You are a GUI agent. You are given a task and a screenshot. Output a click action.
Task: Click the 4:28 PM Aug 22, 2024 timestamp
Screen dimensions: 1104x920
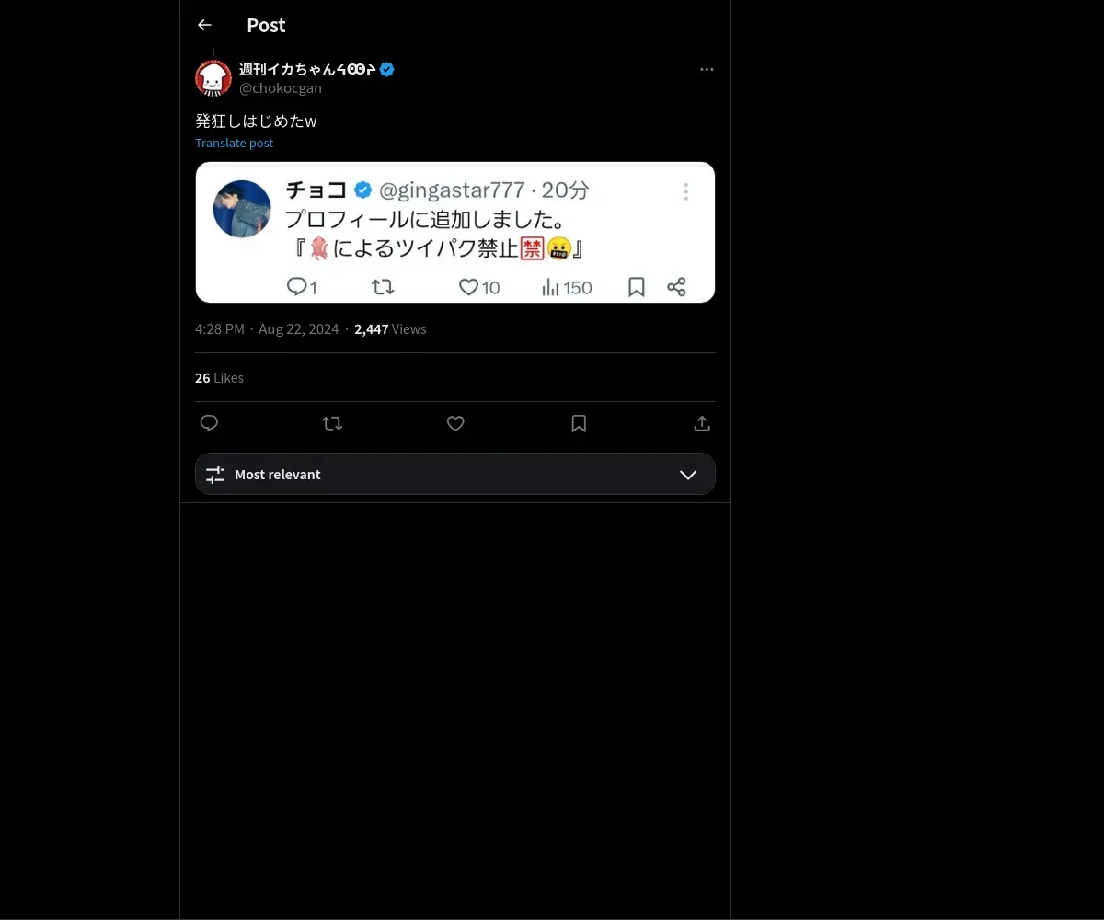pyautogui.click(x=267, y=329)
